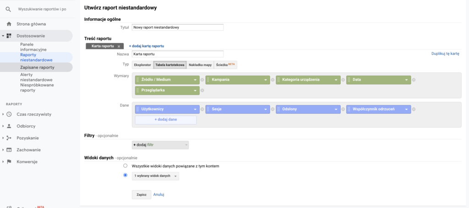Click the Zachowanie behavior icon

coord(9,150)
